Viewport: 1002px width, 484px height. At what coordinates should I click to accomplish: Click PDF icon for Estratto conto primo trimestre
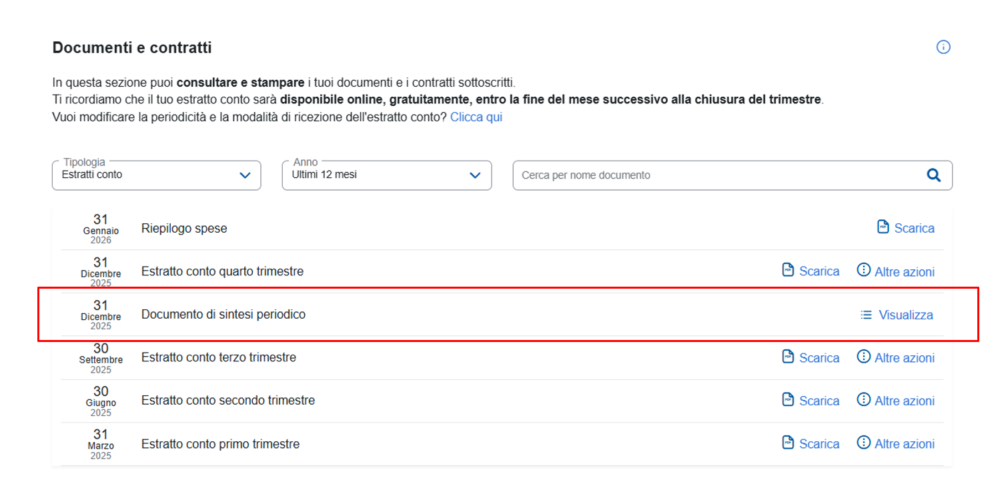[788, 443]
